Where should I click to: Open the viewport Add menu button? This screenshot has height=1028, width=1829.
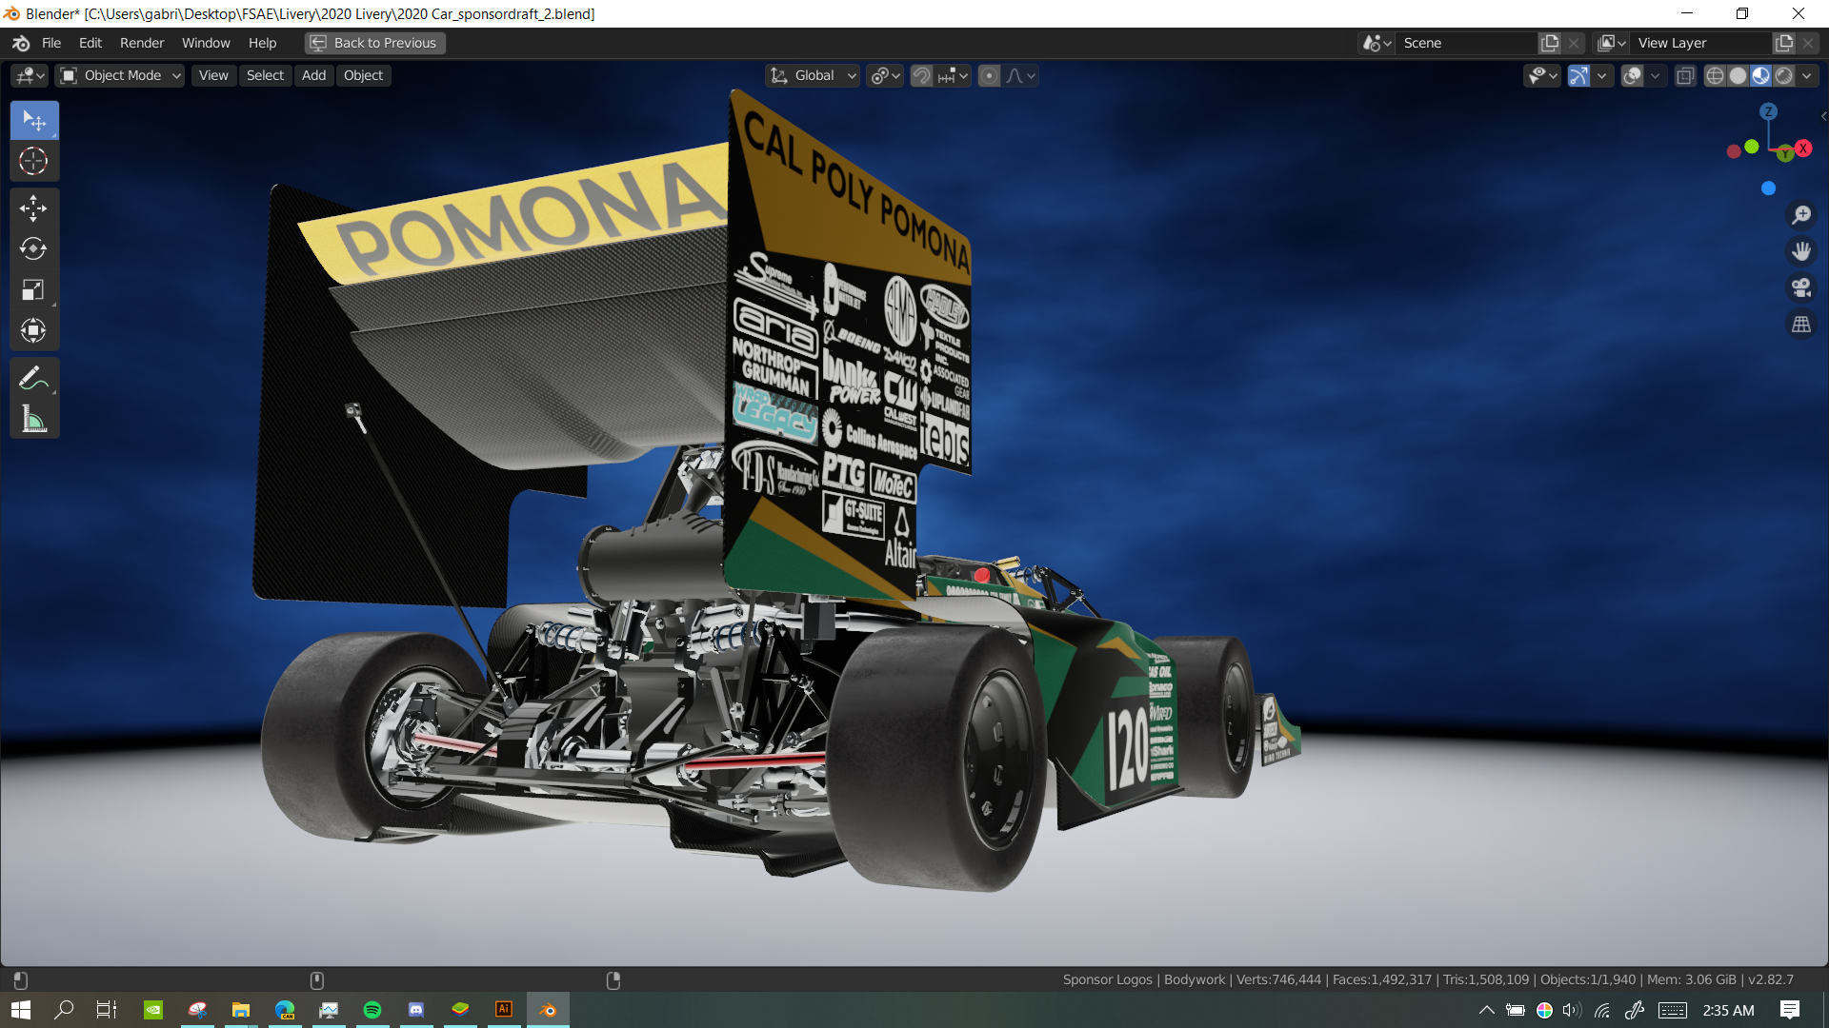tap(313, 76)
